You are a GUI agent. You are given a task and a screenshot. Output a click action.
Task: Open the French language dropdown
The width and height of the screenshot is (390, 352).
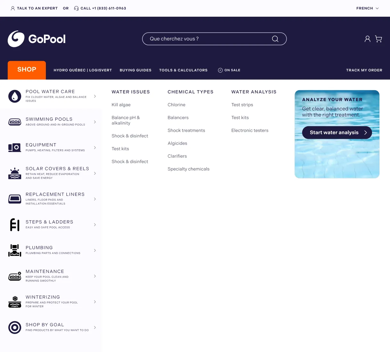tap(368, 8)
